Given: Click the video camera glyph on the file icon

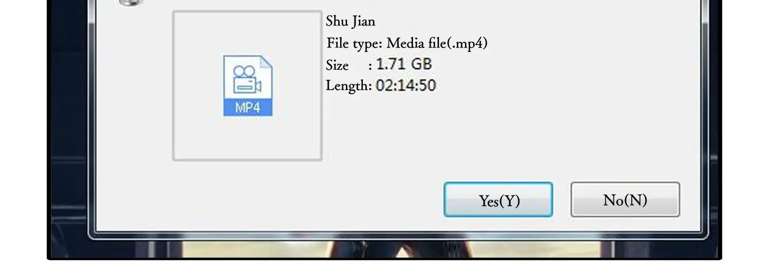Looking at the screenshot, I should pos(247,79).
